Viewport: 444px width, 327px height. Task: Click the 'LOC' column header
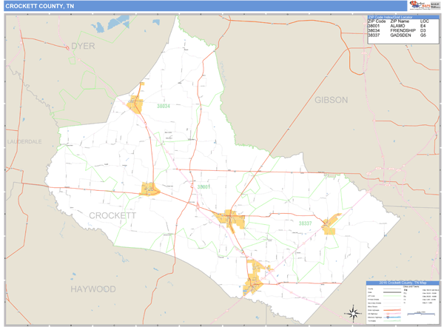(x=425, y=21)
